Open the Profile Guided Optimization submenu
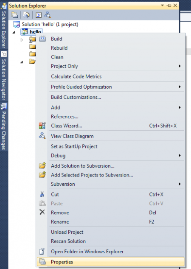191x269 pixels. point(111,87)
